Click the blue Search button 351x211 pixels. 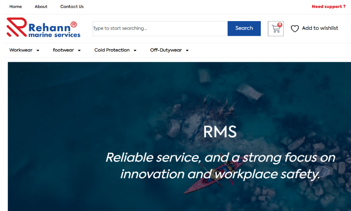244,28
